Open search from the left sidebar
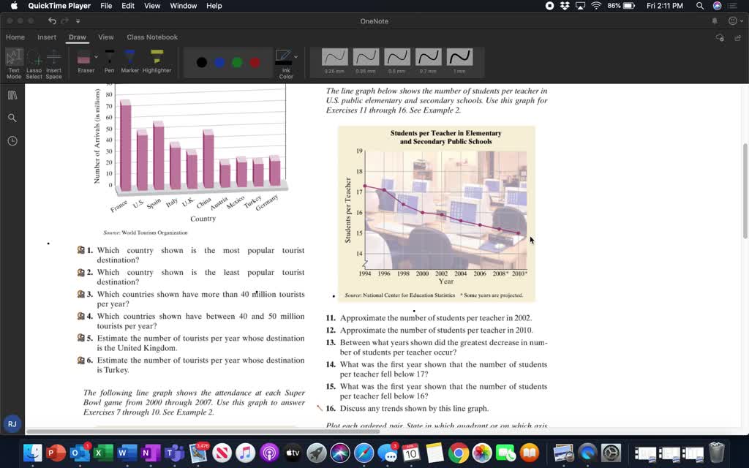This screenshot has height=468, width=749. tap(12, 118)
